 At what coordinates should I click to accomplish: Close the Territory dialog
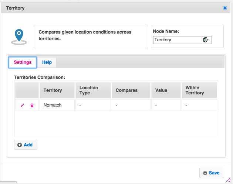[225, 8]
